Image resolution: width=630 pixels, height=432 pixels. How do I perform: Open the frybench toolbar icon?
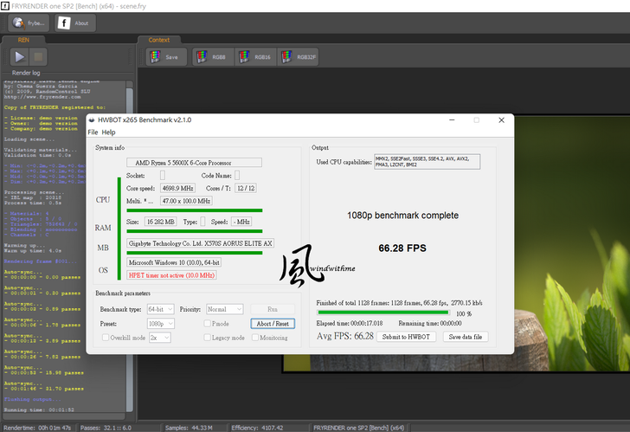(25, 23)
